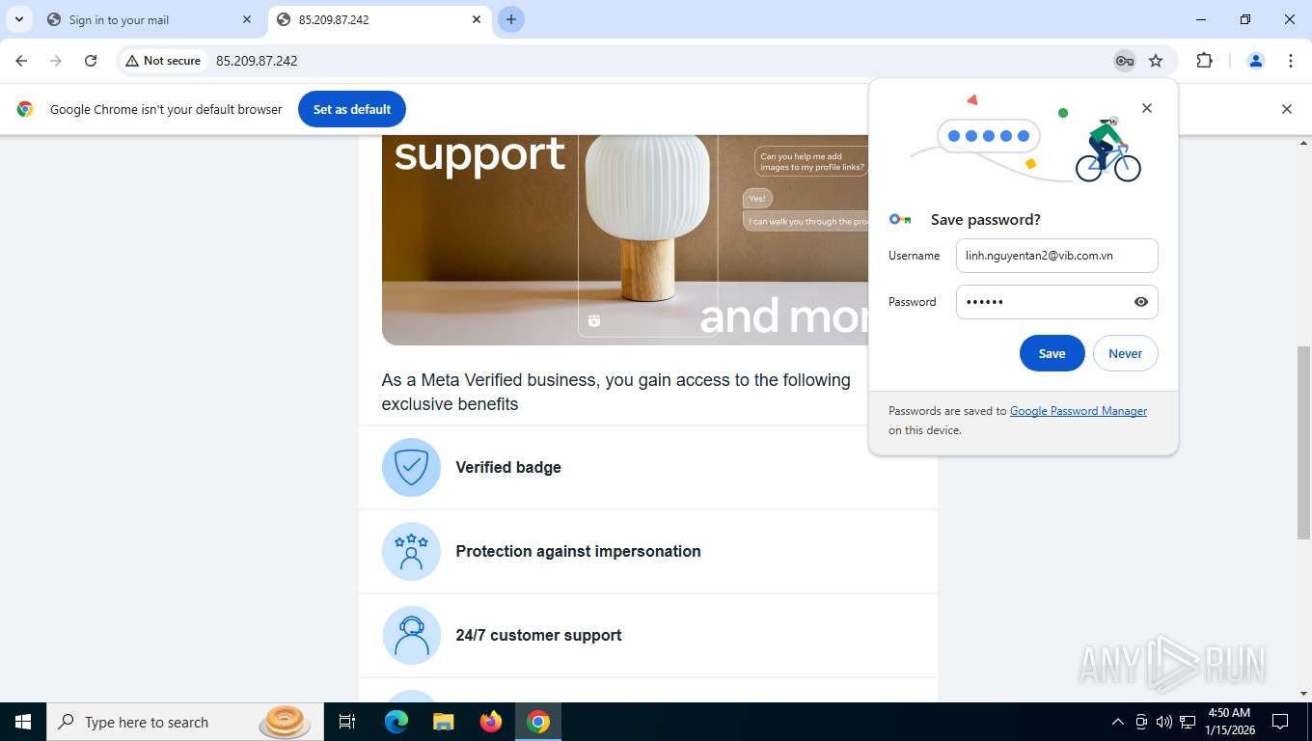Close the 'Sign in to your mail' tab
1312x741 pixels.
pyautogui.click(x=247, y=19)
